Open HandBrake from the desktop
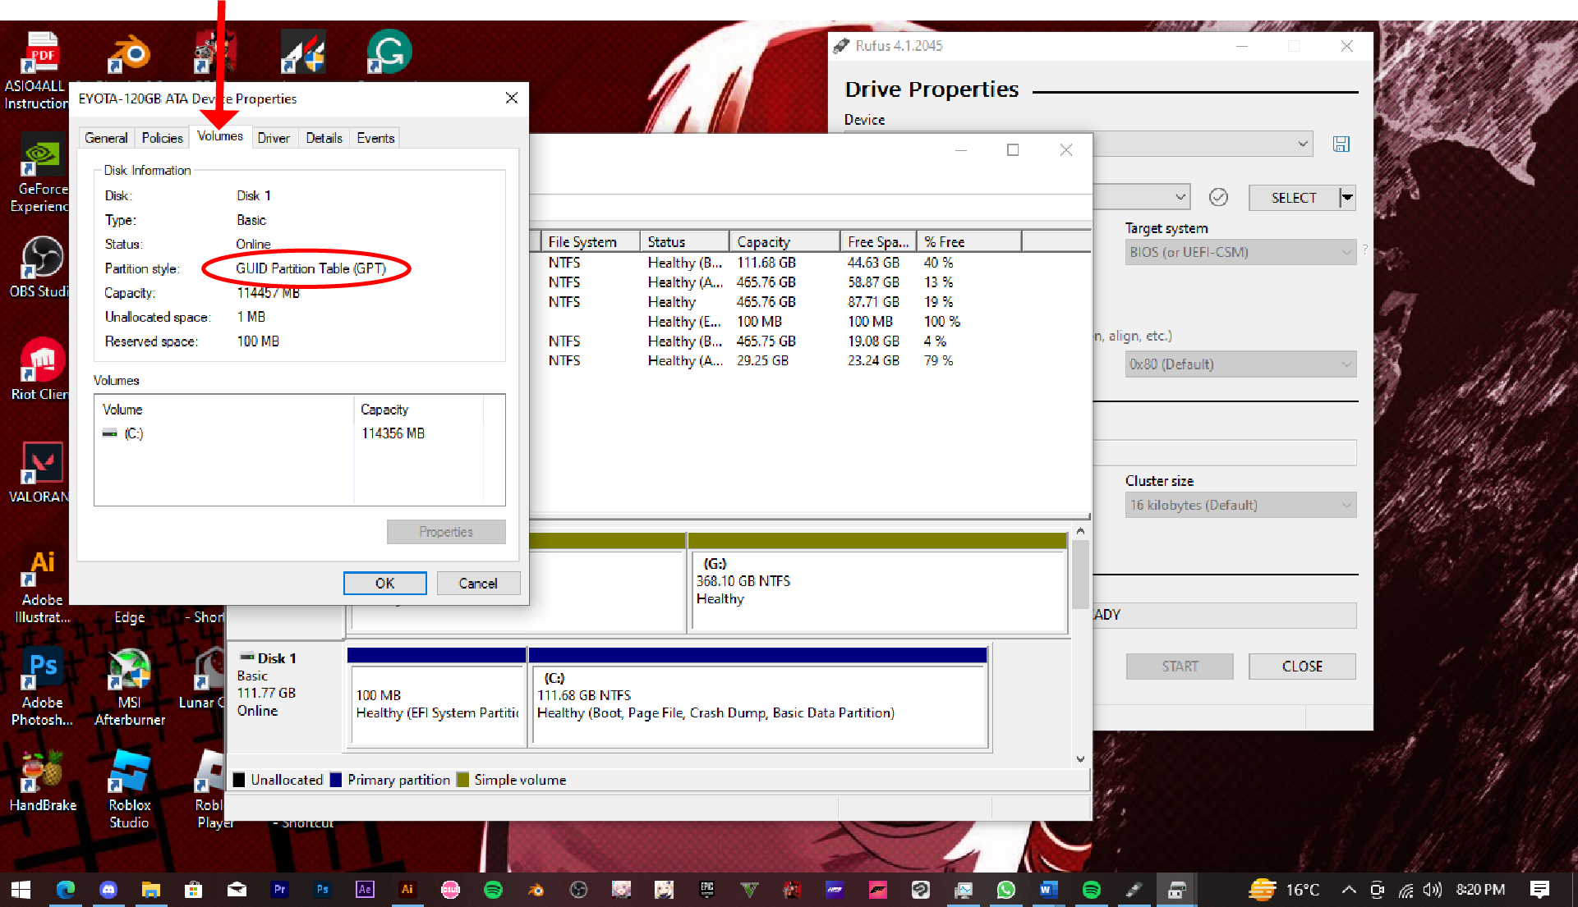This screenshot has height=907, width=1578. 43,781
